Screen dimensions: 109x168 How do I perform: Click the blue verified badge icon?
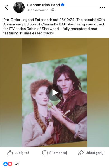[63, 5]
